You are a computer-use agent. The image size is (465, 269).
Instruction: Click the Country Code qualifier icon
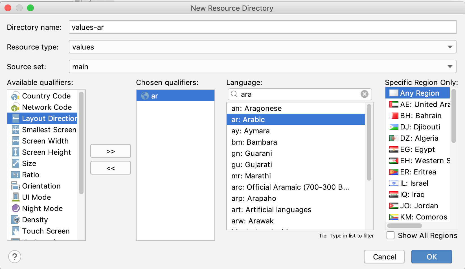pyautogui.click(x=16, y=96)
